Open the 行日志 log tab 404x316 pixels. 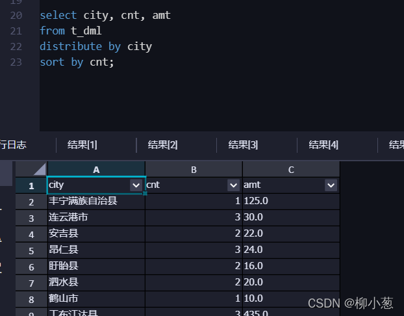tap(13, 145)
